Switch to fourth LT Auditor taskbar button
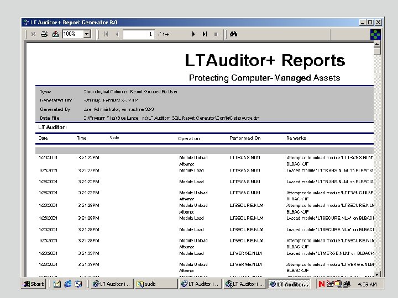Screen dimensions: 398x298 (x=245, y=284)
